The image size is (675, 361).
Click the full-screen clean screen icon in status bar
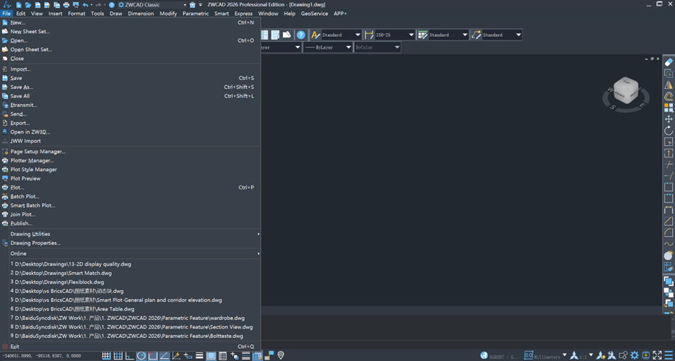click(658, 355)
